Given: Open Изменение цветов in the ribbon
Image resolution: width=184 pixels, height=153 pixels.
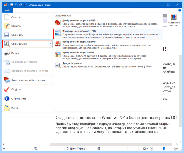Looking at the screenshot, I should tap(174, 20).
